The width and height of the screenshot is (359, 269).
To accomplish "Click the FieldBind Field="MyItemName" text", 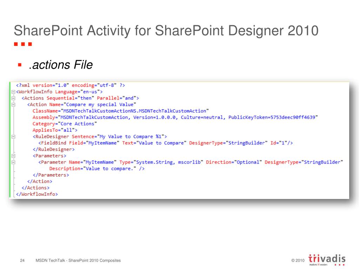I will click(79, 143).
